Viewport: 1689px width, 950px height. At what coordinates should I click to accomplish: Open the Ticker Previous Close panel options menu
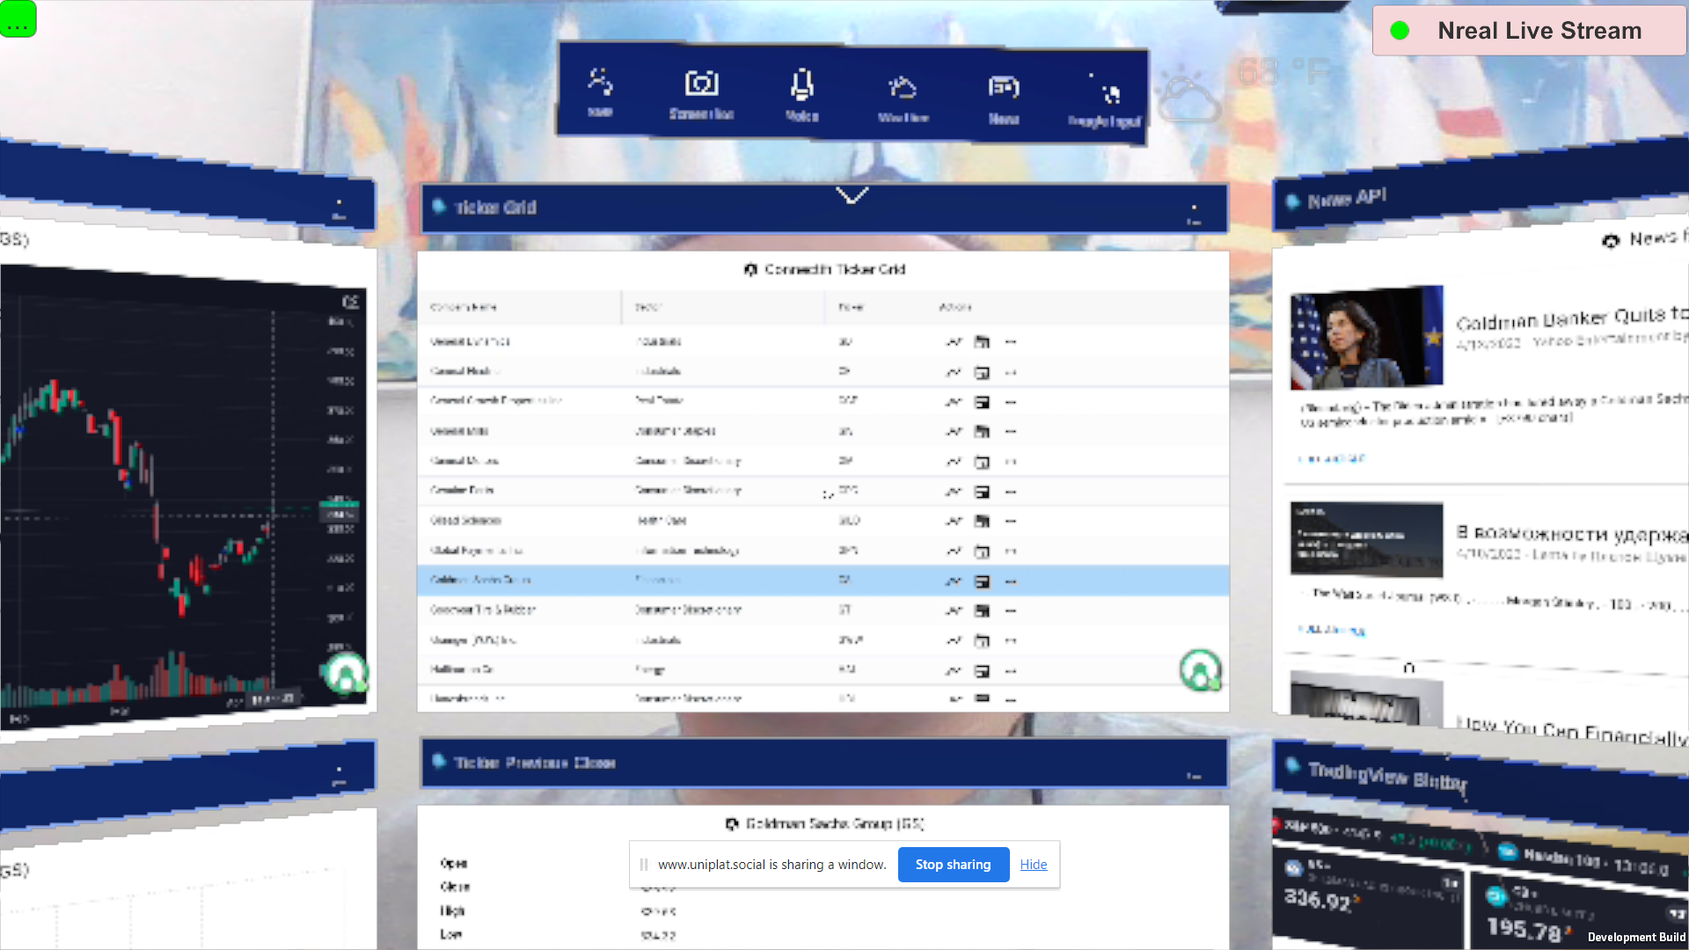[1194, 774]
